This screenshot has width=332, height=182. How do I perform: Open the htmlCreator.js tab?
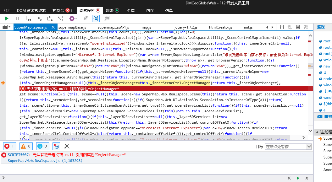pyautogui.click(x=221, y=27)
